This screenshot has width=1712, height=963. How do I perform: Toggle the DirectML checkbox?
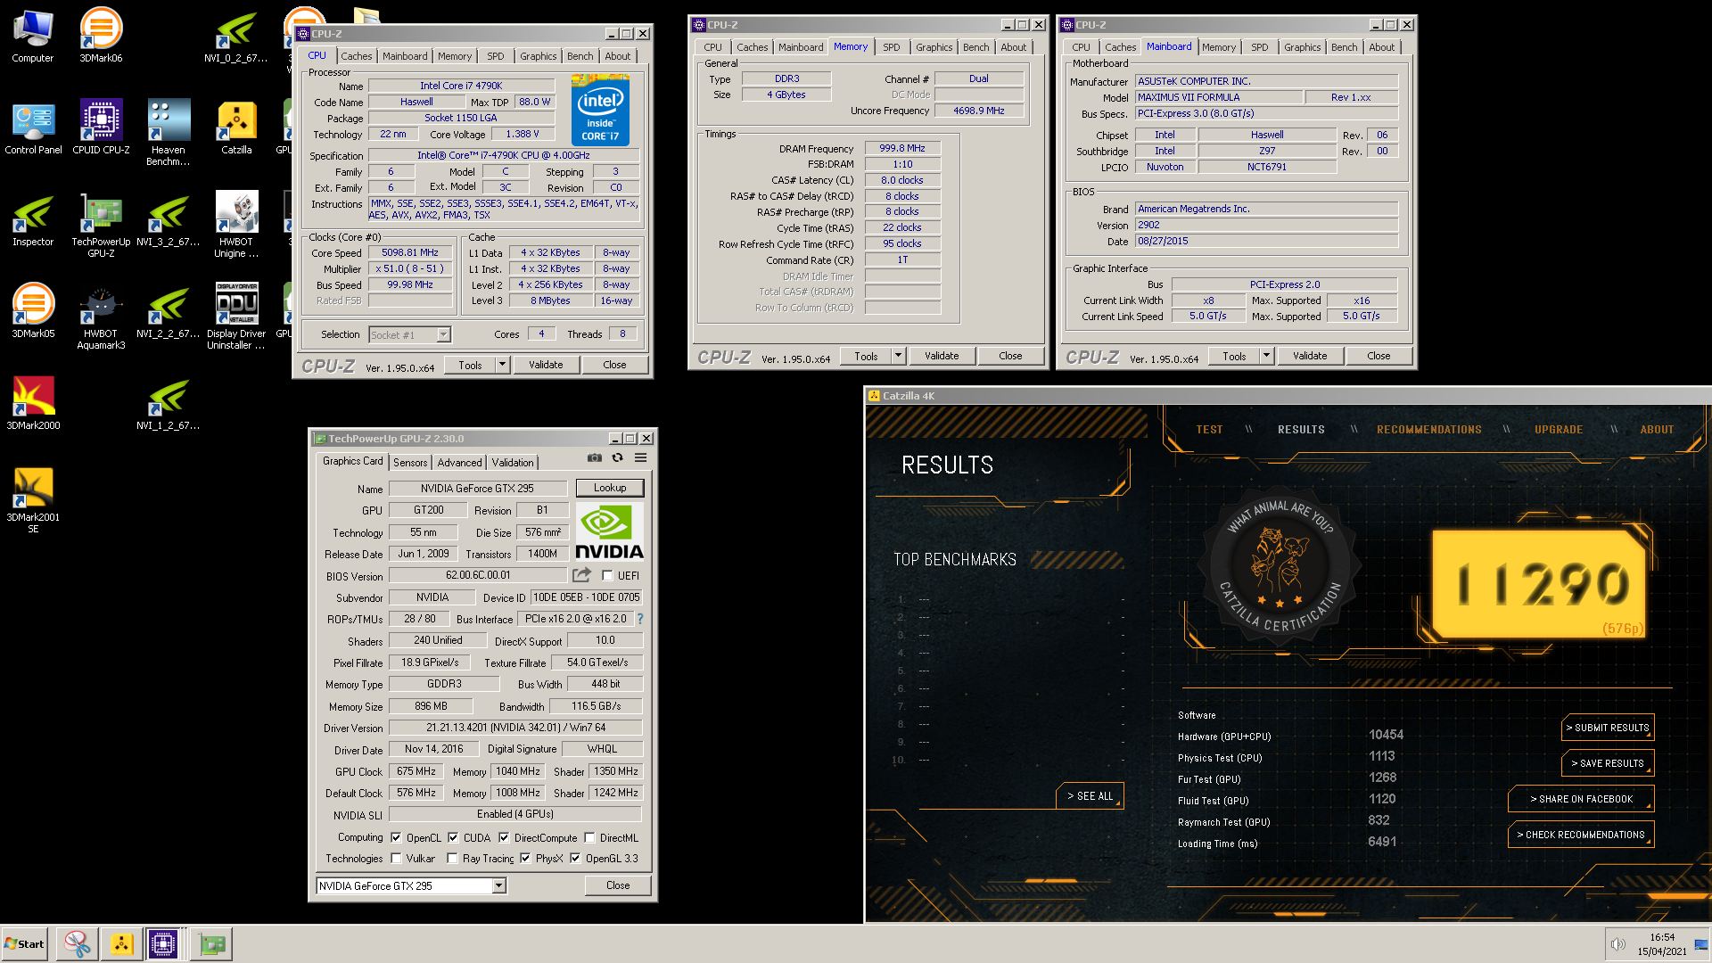[x=589, y=838]
